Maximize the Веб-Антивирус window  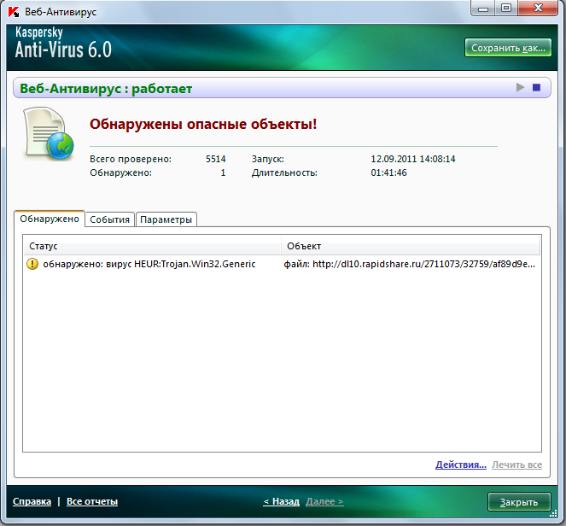506,8
